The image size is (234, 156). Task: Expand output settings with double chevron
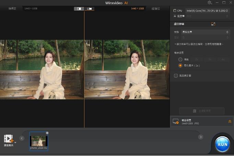[x=230, y=122]
